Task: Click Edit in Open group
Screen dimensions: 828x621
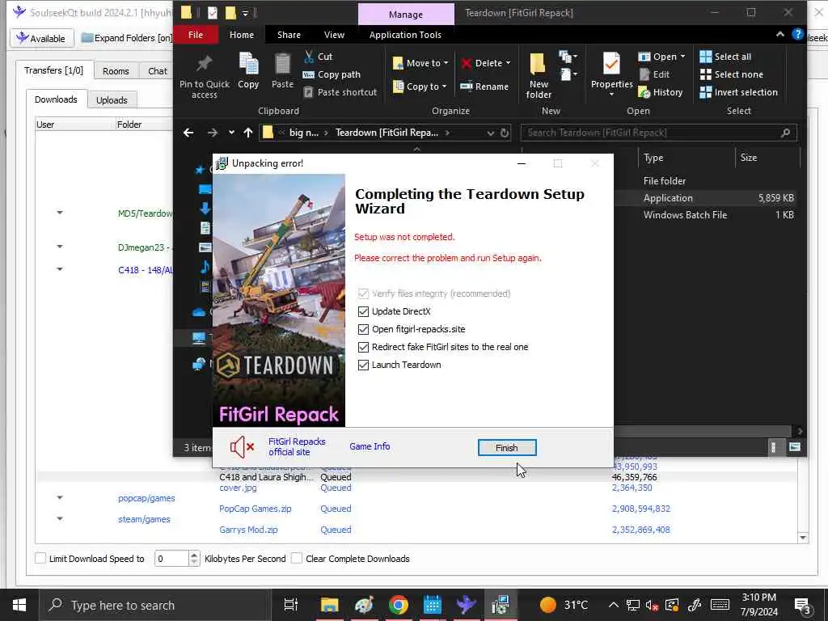Action: 654,74
